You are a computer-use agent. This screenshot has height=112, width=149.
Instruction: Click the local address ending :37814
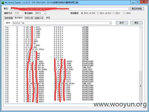coord(35,49)
